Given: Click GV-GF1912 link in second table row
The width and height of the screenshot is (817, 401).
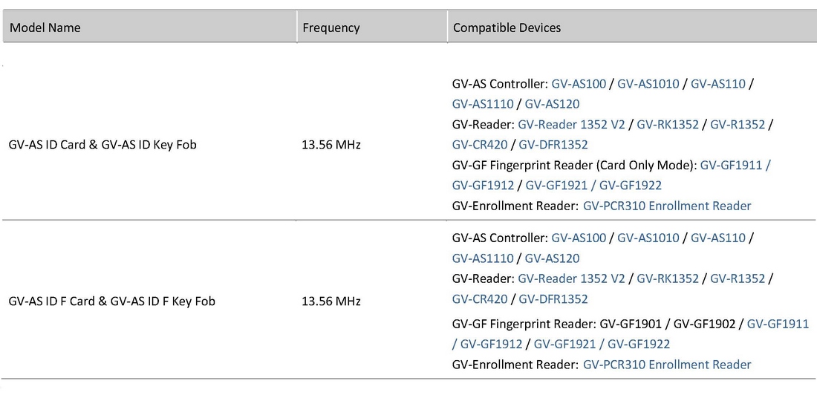Looking at the screenshot, I should [491, 344].
